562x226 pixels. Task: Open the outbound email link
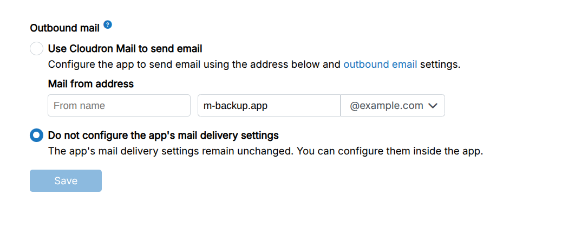coord(380,64)
